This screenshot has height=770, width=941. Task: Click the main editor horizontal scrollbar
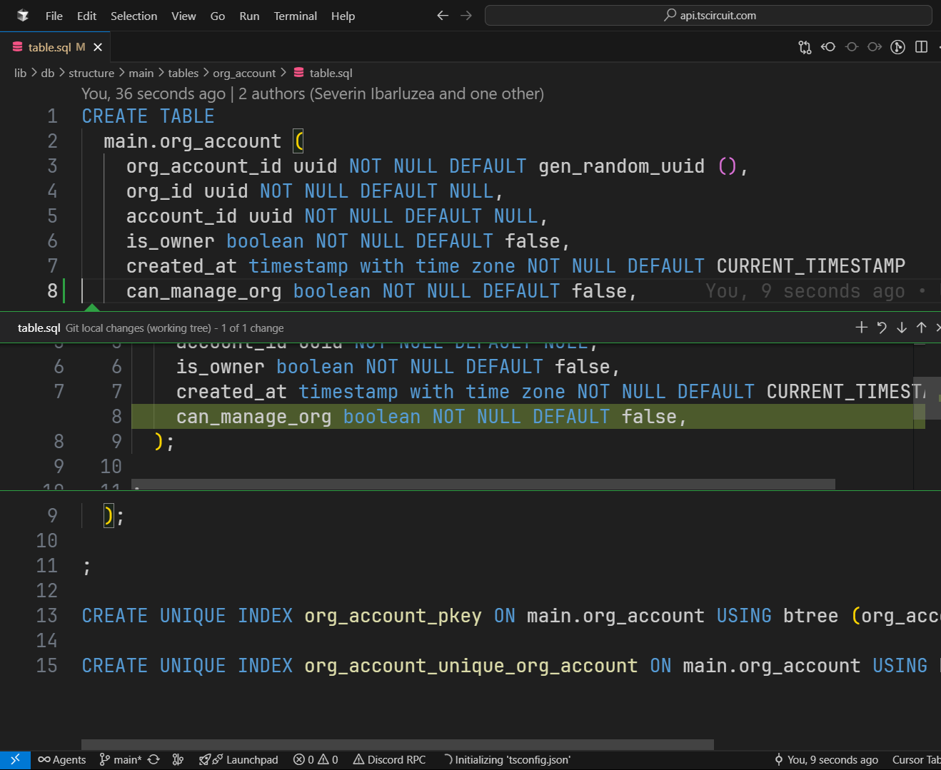(398, 744)
